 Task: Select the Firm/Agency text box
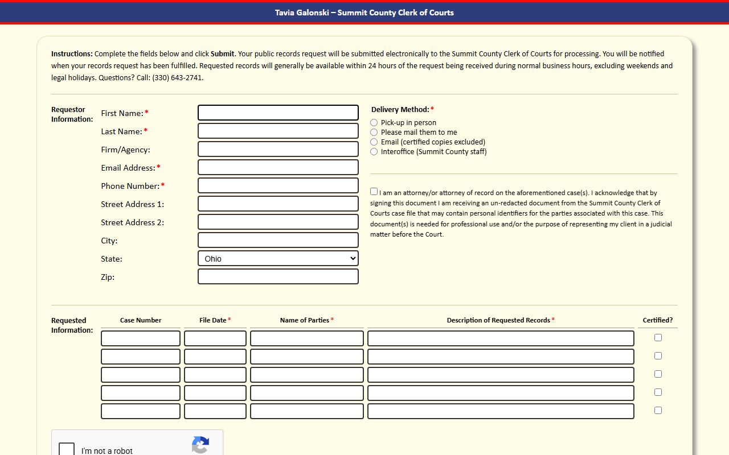278,149
